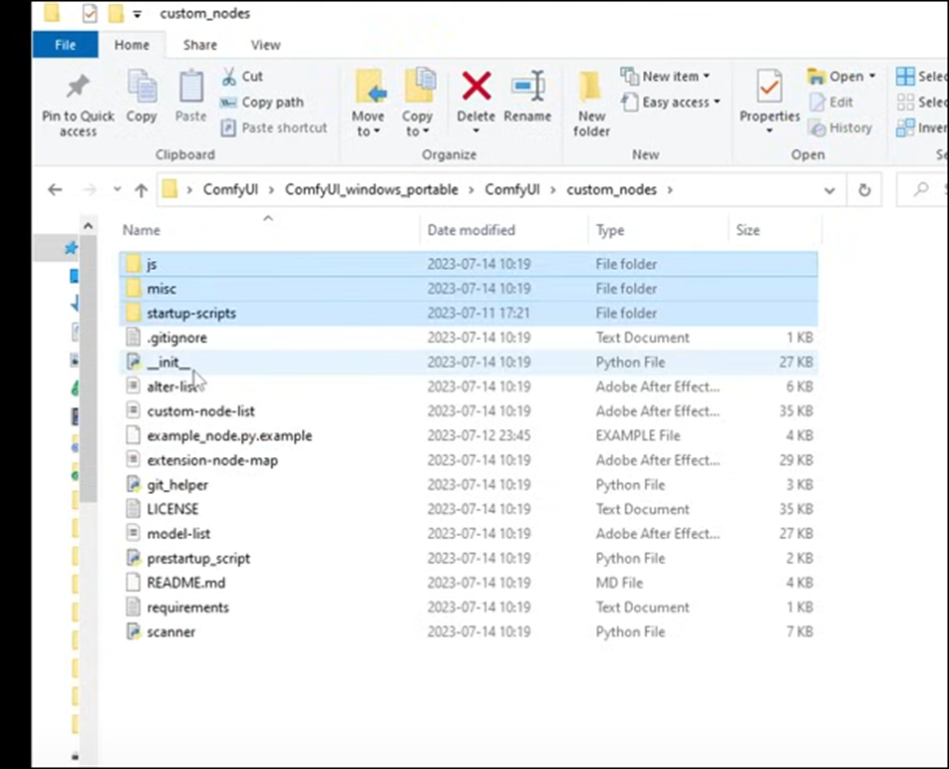Expand the Easy access dropdown
This screenshot has width=949, height=769.
point(717,102)
